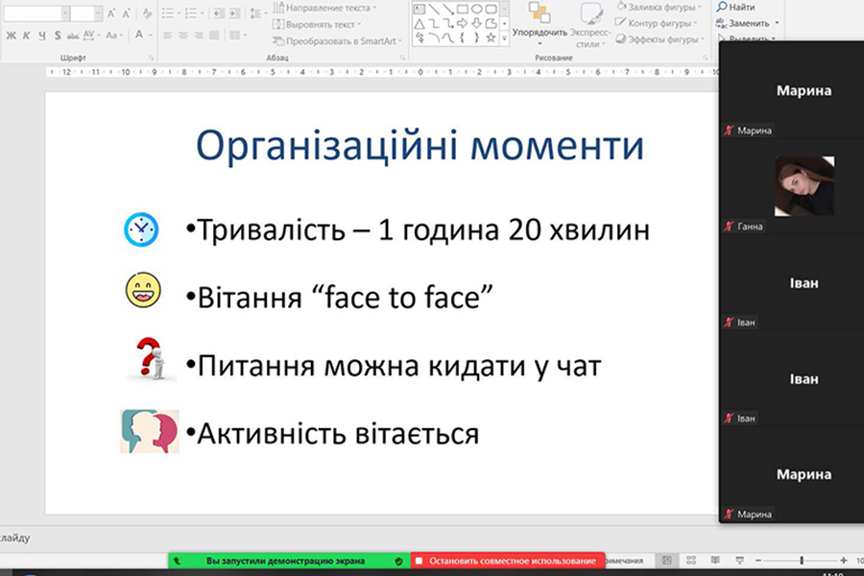Select the clock image on slide
Viewport: 864px width, 576px height.
pyautogui.click(x=142, y=229)
